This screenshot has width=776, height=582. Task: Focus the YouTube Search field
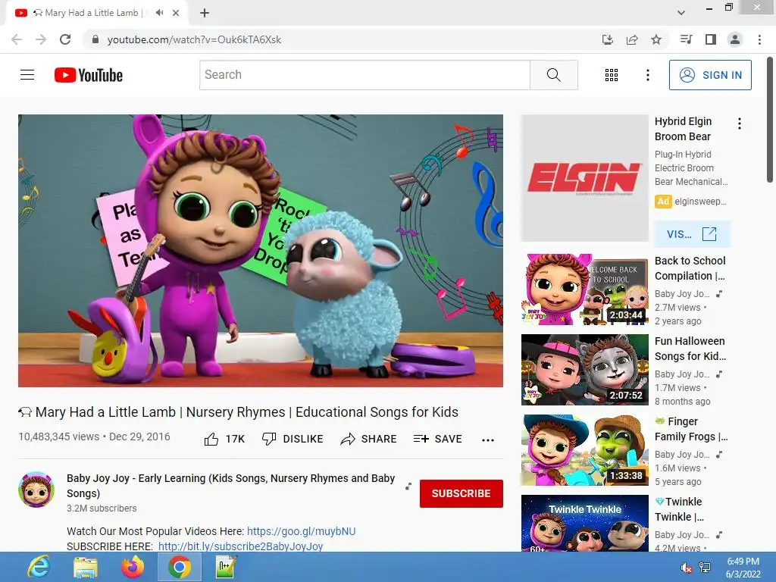click(365, 75)
